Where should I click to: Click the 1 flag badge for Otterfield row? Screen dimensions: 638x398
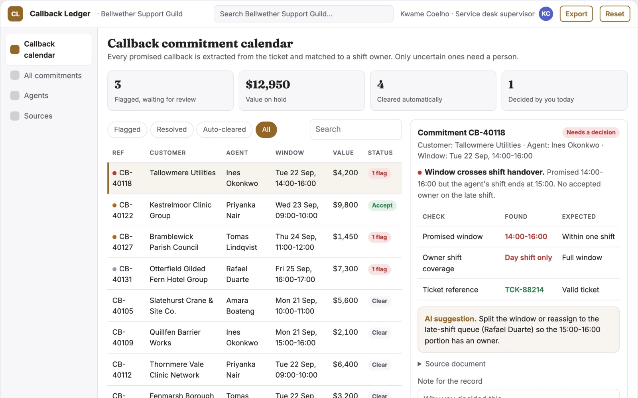[379, 269]
